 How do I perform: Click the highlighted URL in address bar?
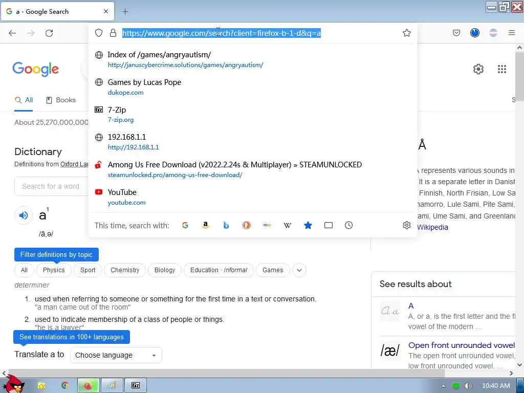(x=222, y=33)
